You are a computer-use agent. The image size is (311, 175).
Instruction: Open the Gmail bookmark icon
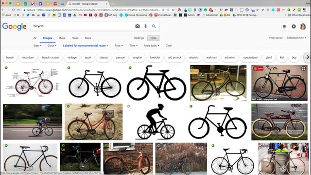click(80, 15)
